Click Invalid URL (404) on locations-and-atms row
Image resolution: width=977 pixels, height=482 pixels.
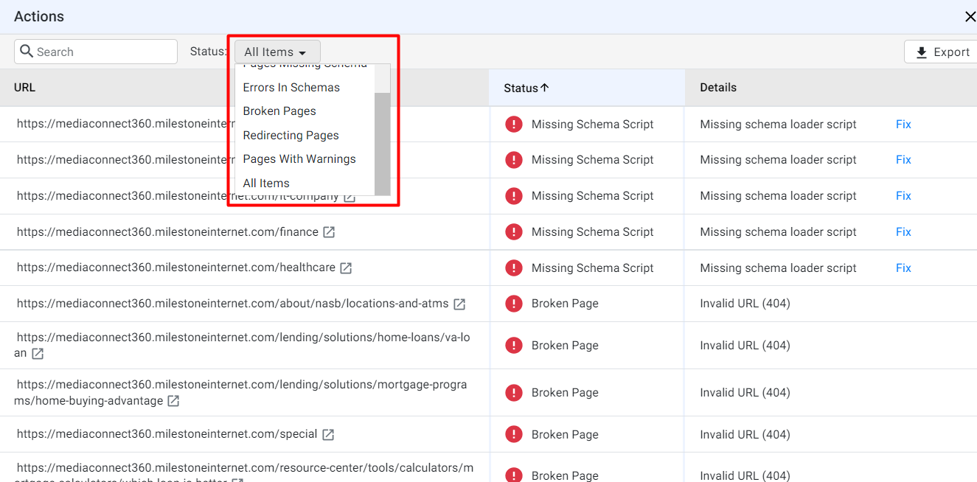pos(745,303)
